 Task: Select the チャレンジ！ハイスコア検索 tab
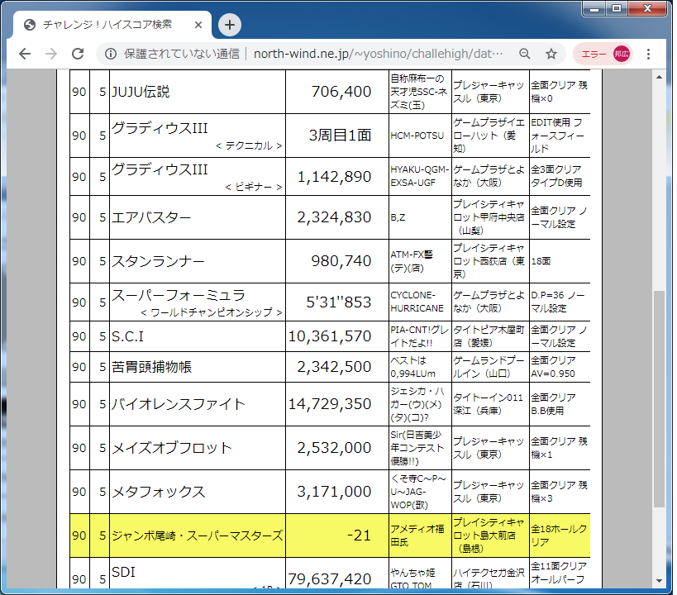point(112,25)
